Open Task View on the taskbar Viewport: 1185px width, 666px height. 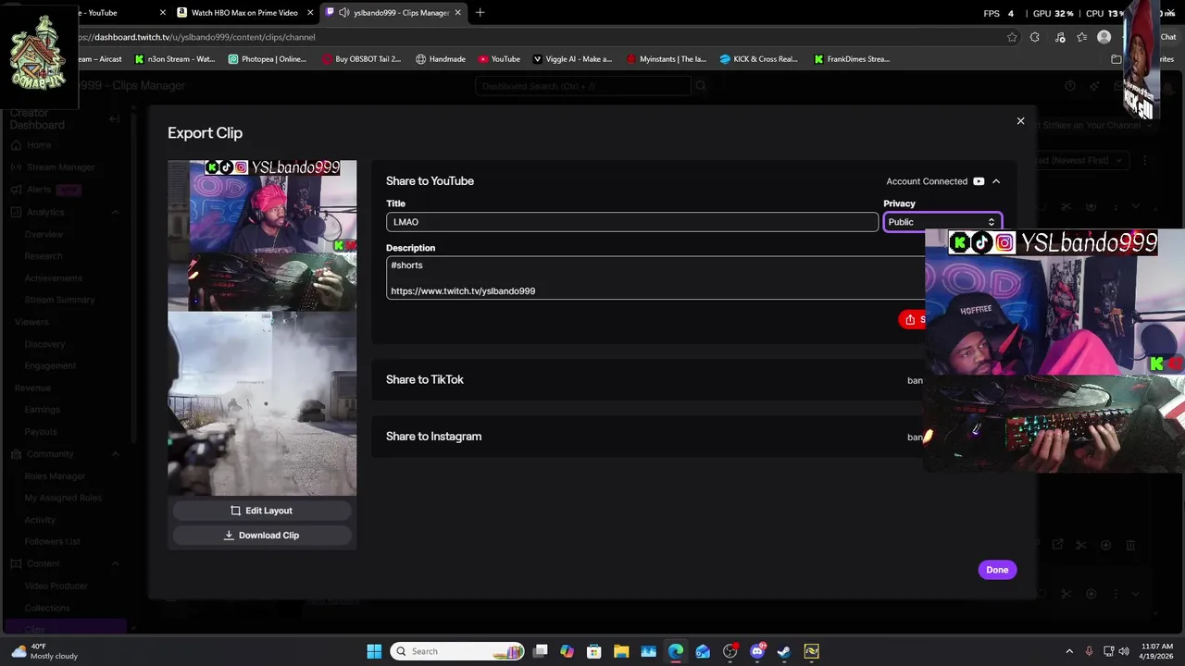tap(541, 651)
